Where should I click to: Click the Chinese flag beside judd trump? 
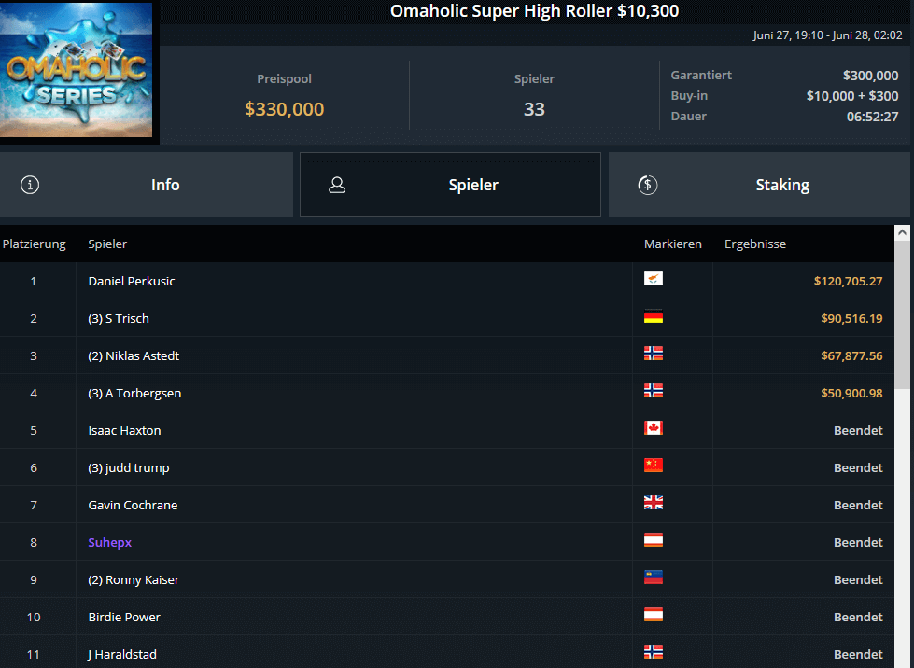coord(653,466)
